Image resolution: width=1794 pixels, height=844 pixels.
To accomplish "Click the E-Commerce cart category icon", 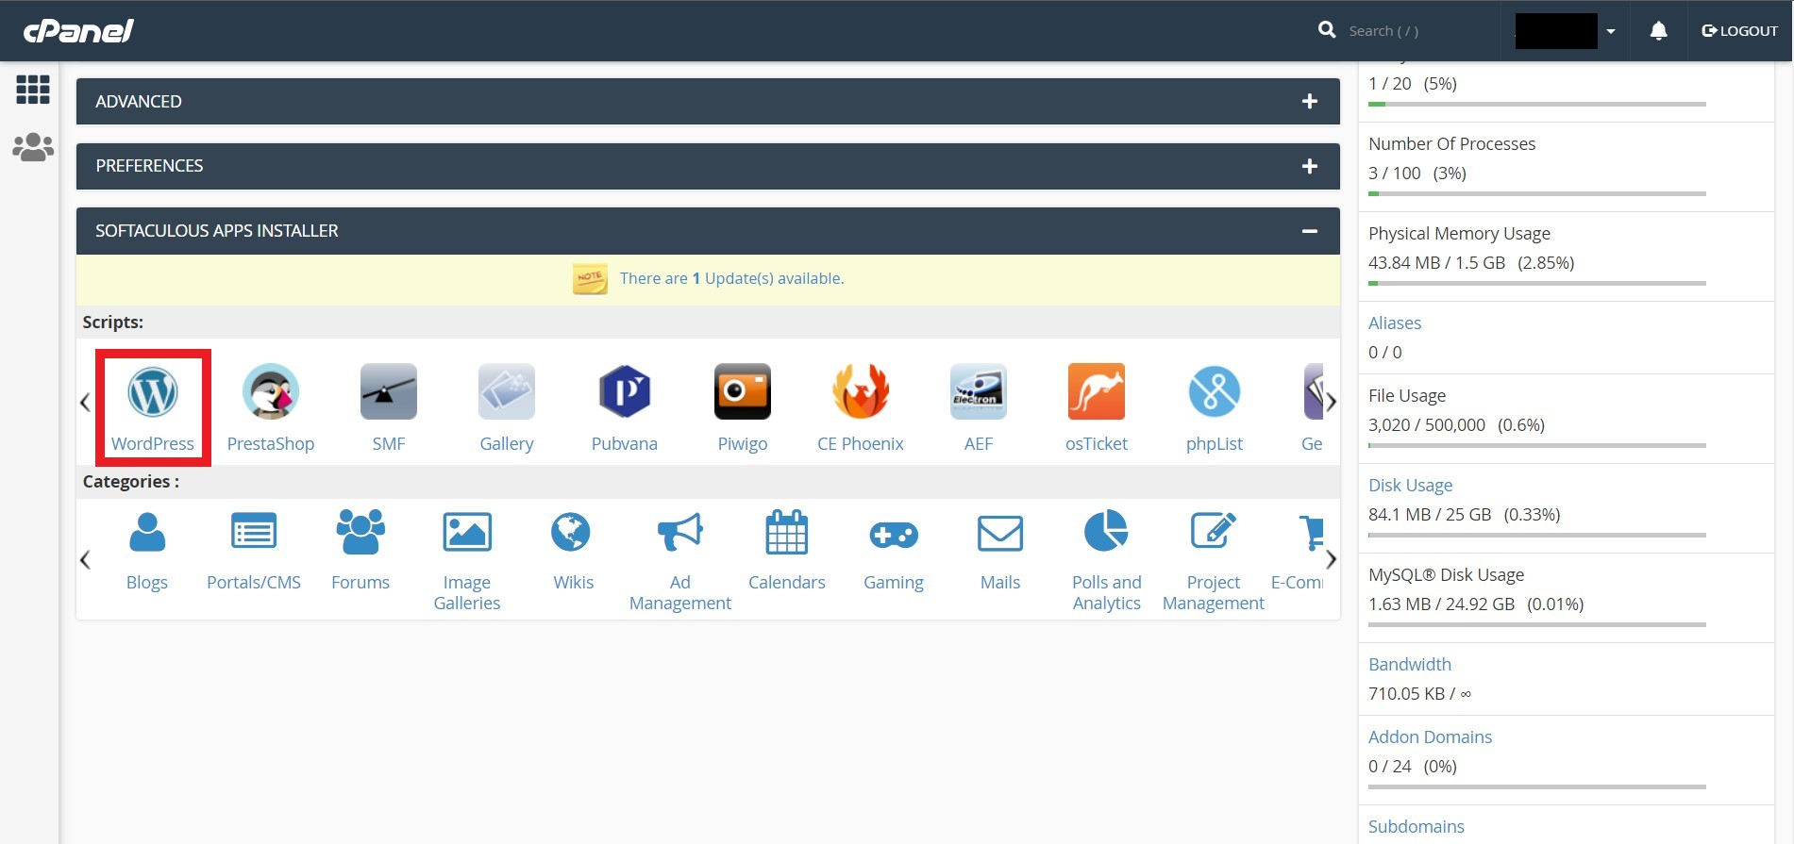I will (x=1312, y=533).
